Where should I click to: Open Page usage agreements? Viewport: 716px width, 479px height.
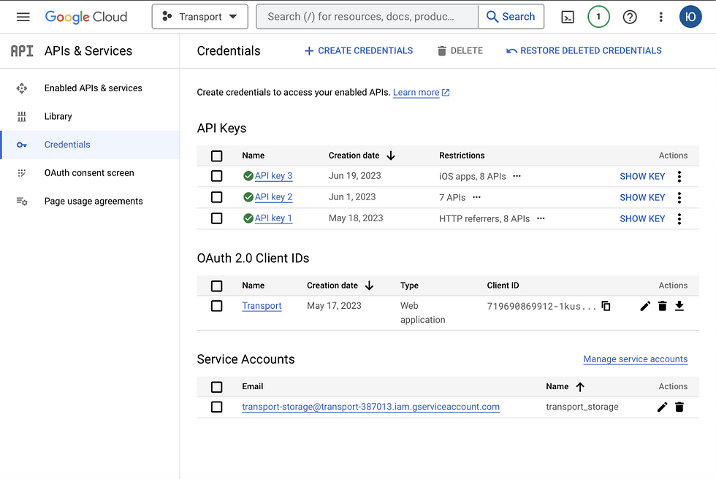pyautogui.click(x=90, y=202)
